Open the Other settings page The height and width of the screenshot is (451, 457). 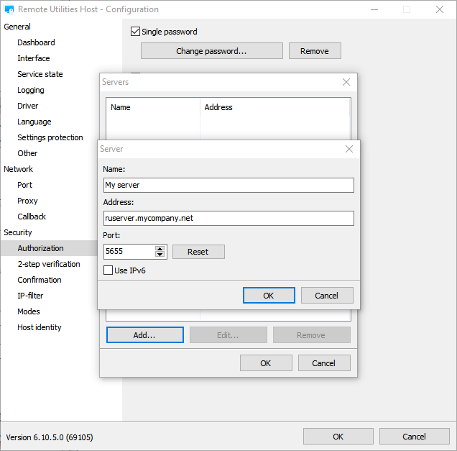pos(27,153)
